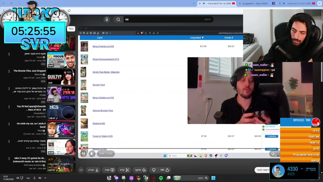Open 'The Bonnie Files Just Dropped' video thumbnail
The image size is (323, 182).
click(61, 77)
